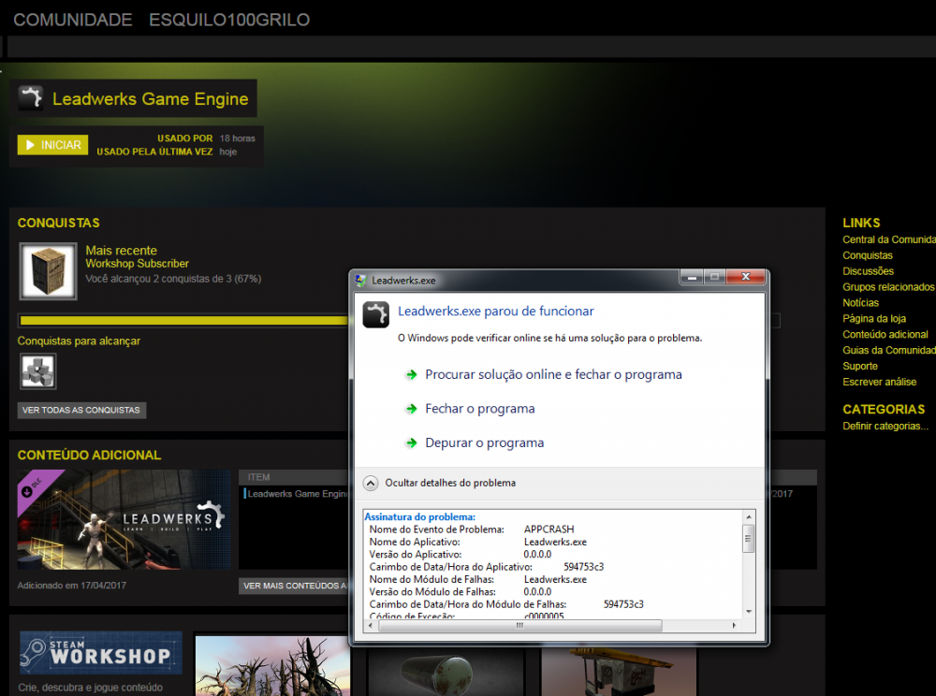Screen dimensions: 936x696
Task: Click Assinatura do problema heading
Action: pyautogui.click(x=419, y=517)
